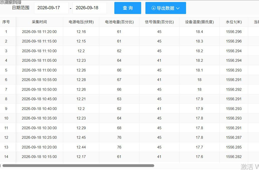
Task: Click water level 1556.282 in row 14
Action: 234,157
